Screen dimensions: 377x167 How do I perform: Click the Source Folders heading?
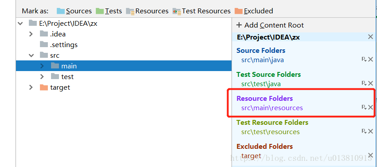(261, 51)
